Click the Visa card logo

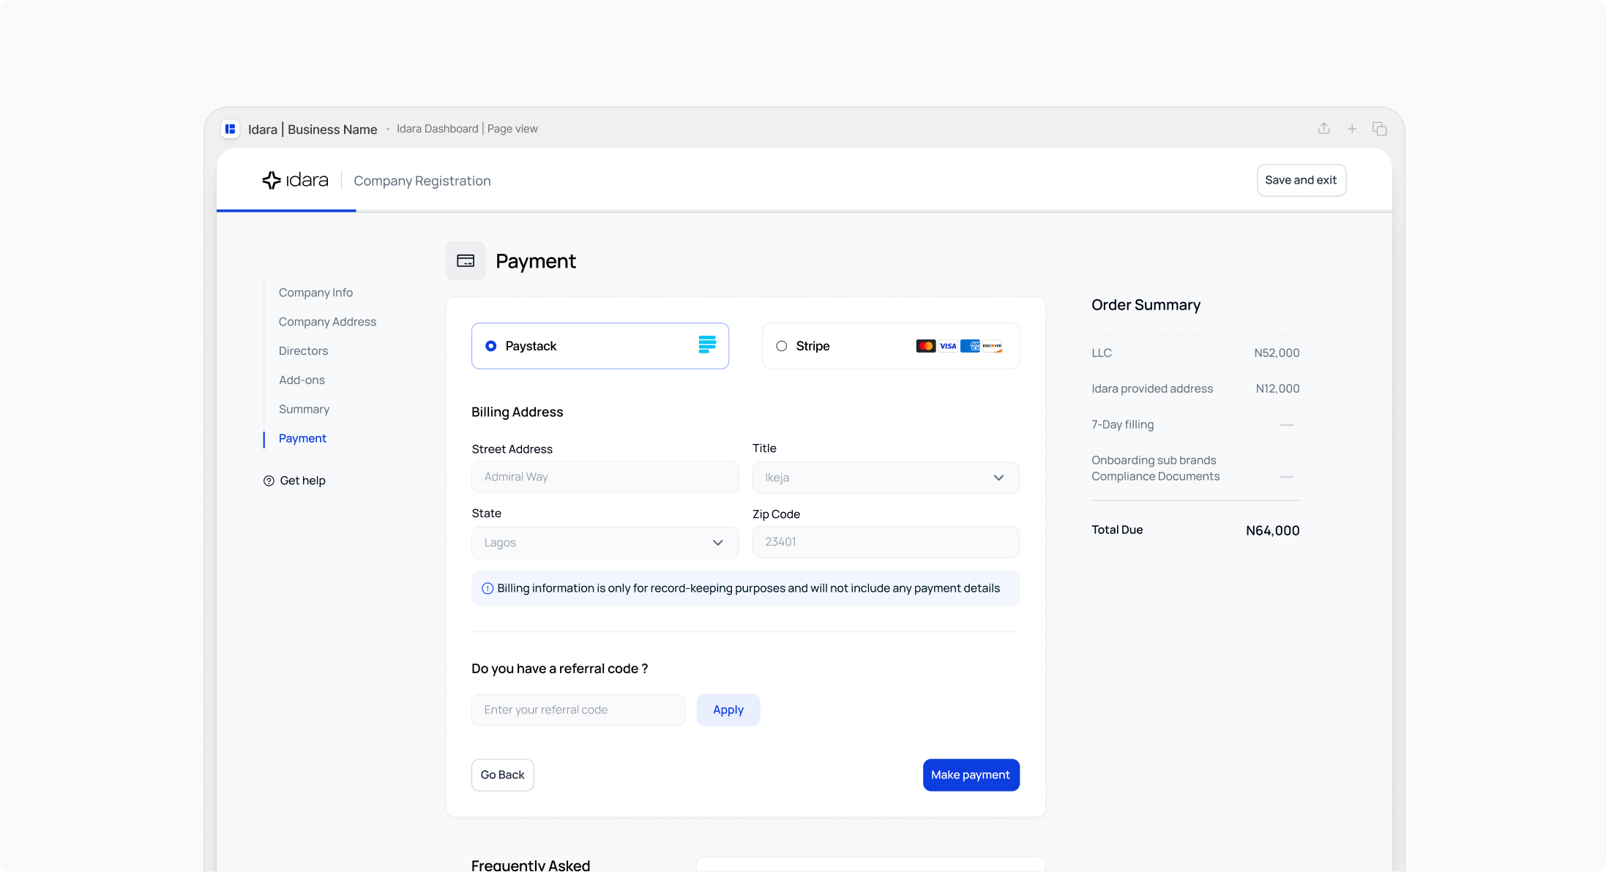tap(948, 346)
